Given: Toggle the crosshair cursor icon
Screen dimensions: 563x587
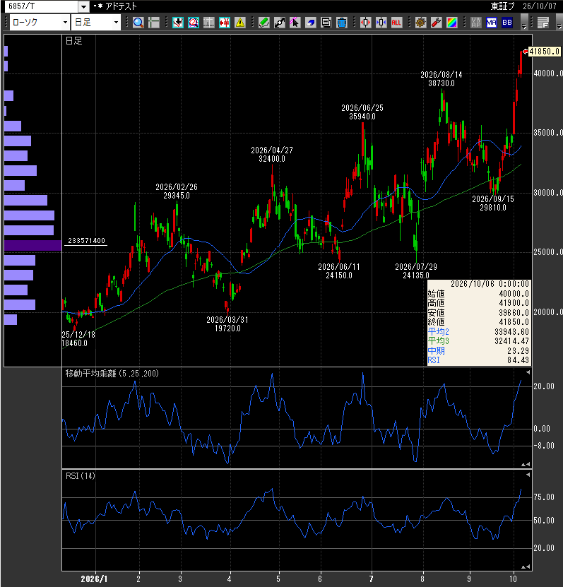Looking at the screenshot, I should coord(154,23).
